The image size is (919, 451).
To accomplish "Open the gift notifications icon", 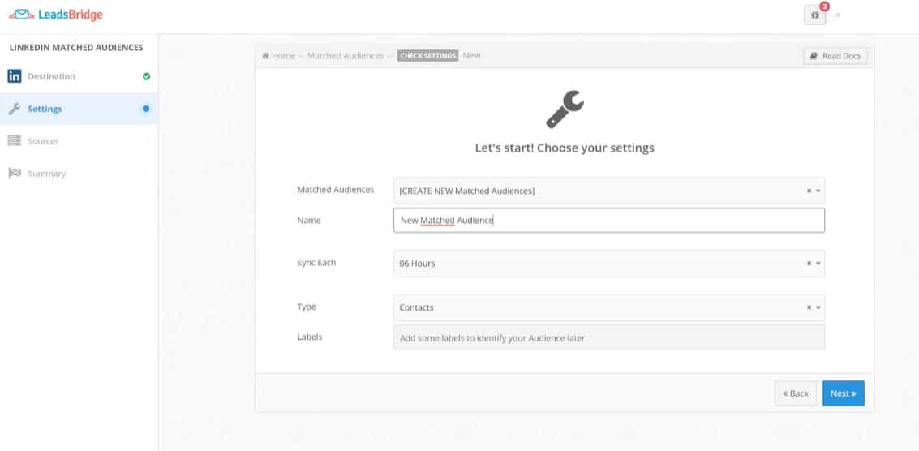I will [x=814, y=15].
